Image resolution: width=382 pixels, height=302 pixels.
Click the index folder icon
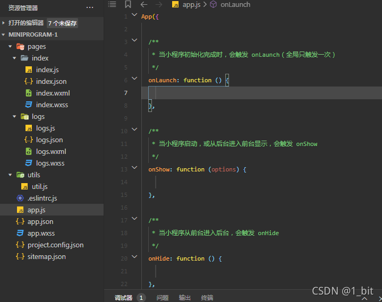[24, 58]
